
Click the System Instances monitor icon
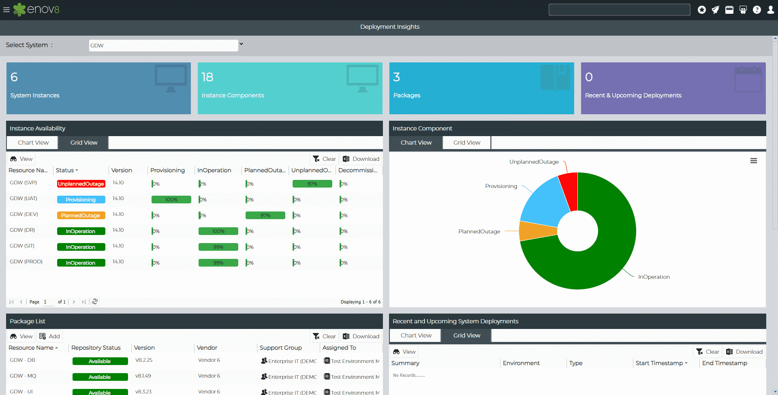pyautogui.click(x=171, y=79)
